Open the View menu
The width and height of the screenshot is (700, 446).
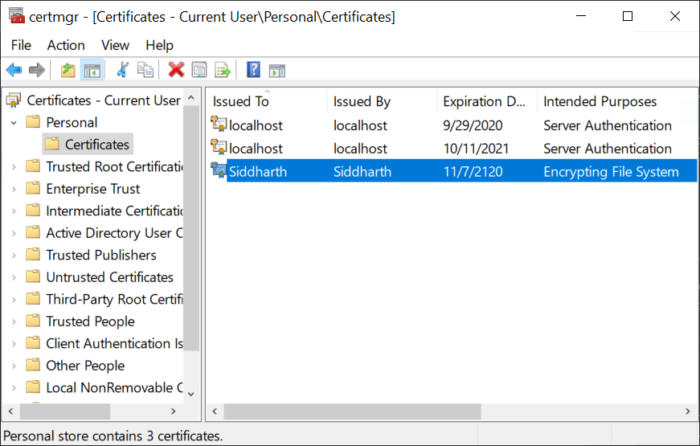pos(115,45)
